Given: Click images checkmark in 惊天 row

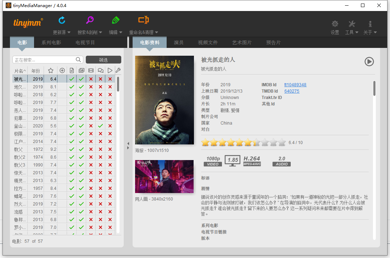Looking at the screenshot, I should tap(81, 172).
